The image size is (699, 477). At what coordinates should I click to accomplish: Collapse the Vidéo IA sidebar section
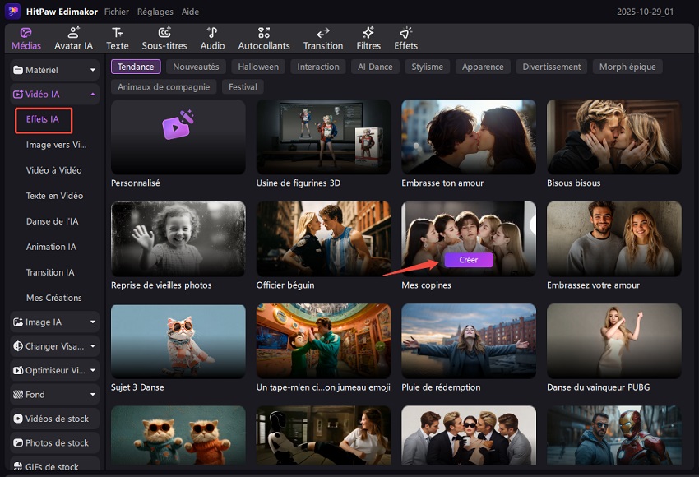point(92,95)
